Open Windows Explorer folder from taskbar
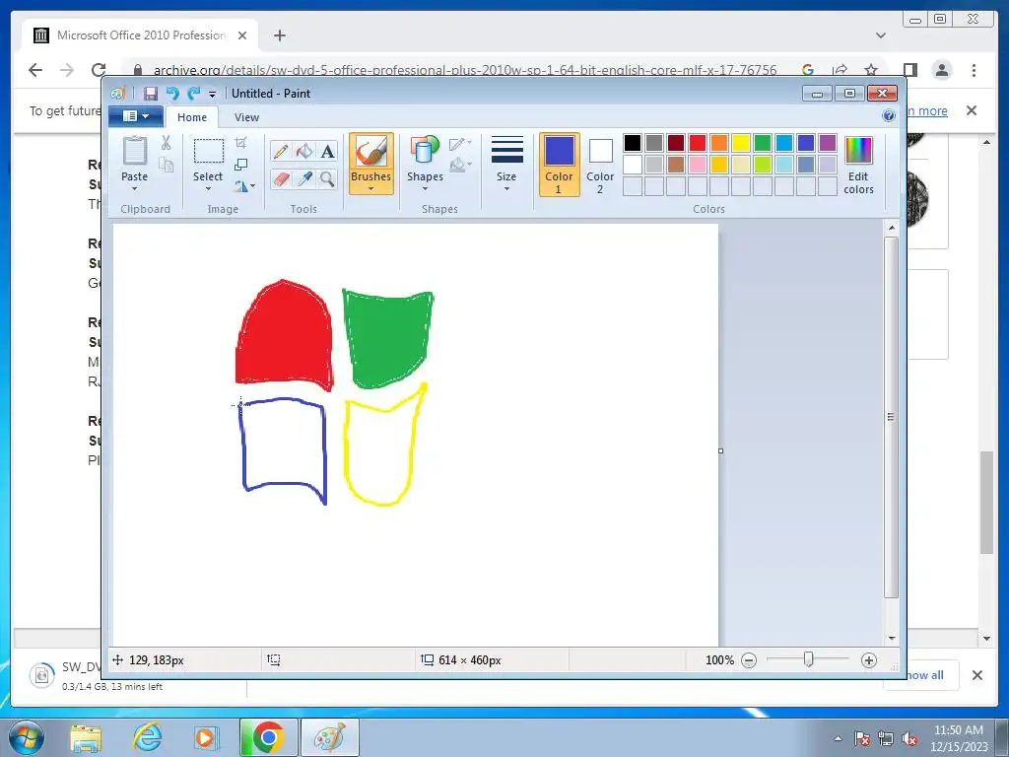This screenshot has width=1009, height=757. point(87,737)
